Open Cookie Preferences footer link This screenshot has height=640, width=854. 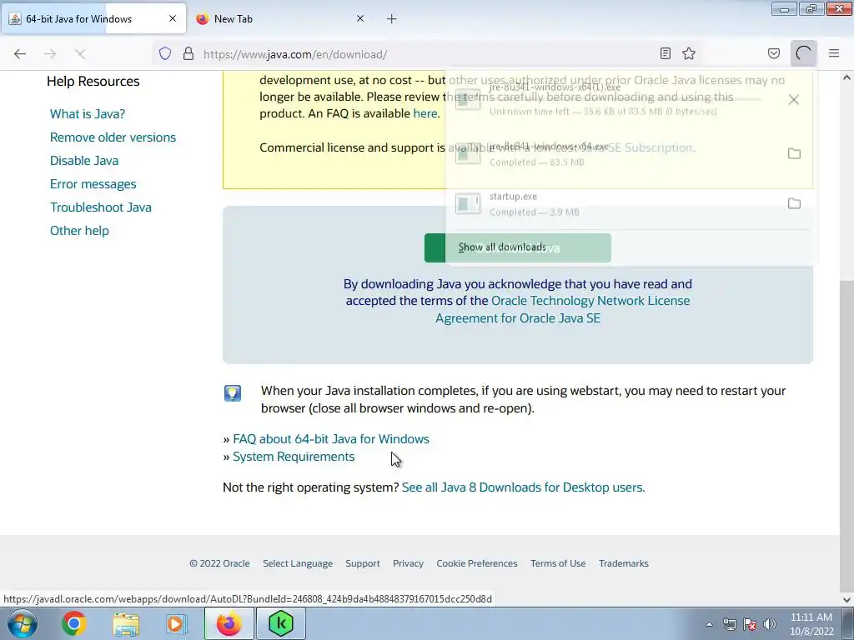click(476, 563)
